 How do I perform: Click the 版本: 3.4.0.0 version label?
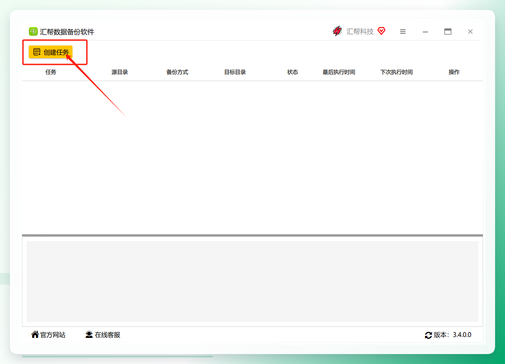452,335
